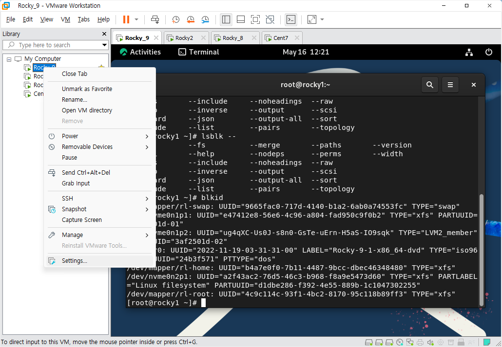Toggle the library sidebar view icon

pyautogui.click(x=226, y=19)
